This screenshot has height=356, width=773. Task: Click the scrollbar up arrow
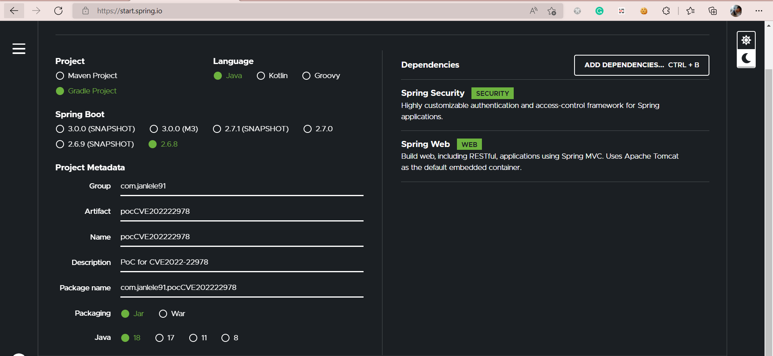click(x=769, y=25)
